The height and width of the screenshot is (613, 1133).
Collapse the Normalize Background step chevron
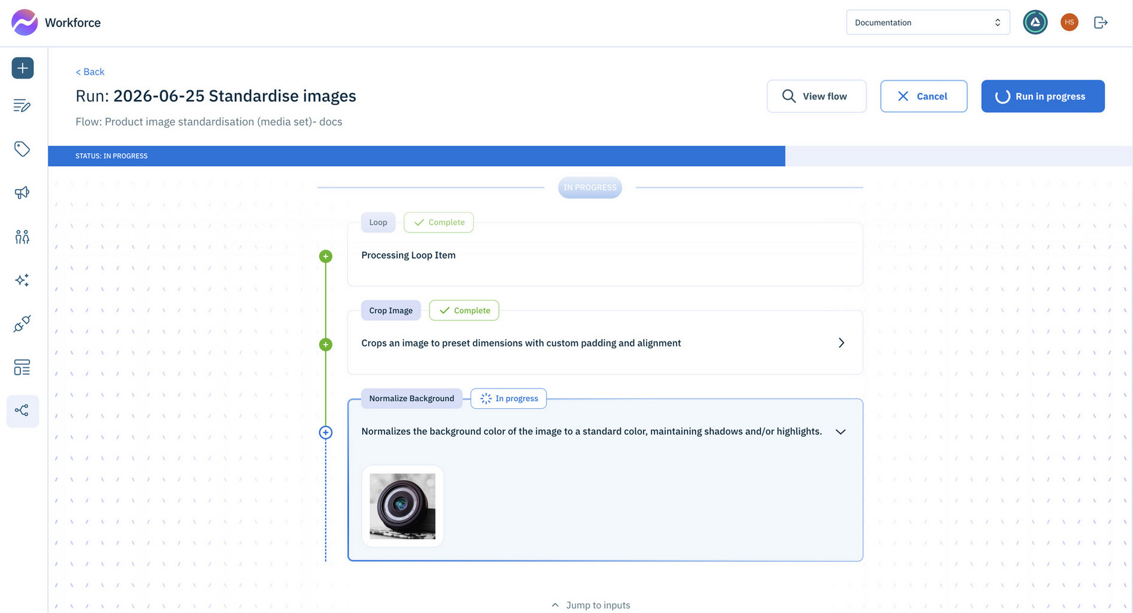[841, 432]
